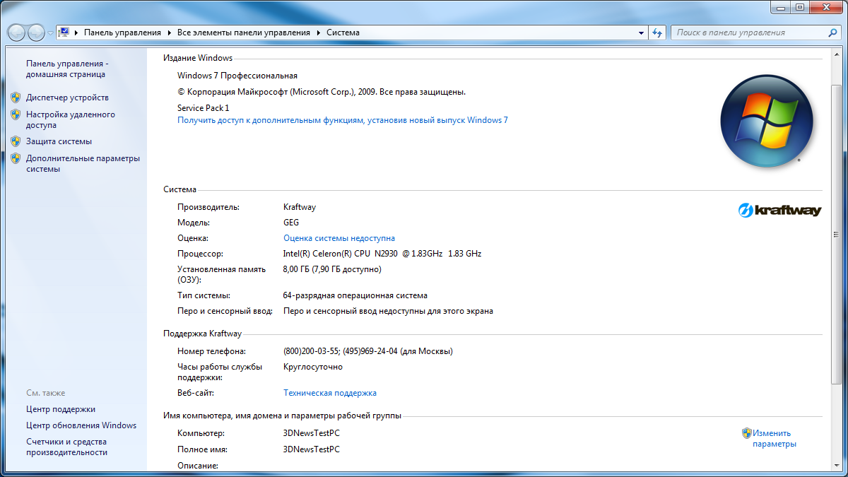Click the Система breadcrumb
This screenshot has width=848, height=477.
coord(343,33)
